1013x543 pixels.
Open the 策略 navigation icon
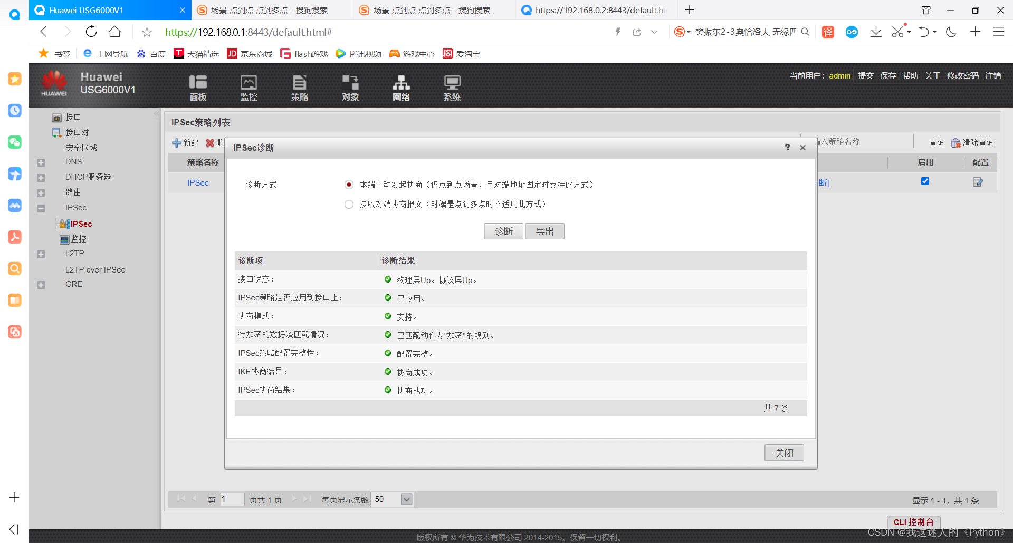299,88
